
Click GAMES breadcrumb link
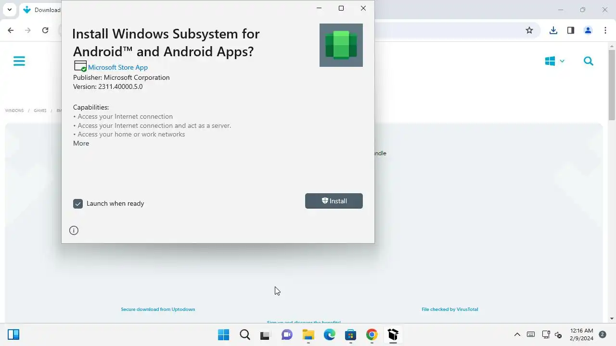coord(40,111)
